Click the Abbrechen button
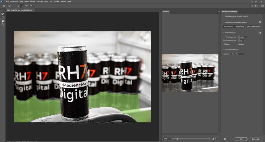Image resolution: width=265 pixels, height=142 pixels. pyautogui.click(x=256, y=139)
